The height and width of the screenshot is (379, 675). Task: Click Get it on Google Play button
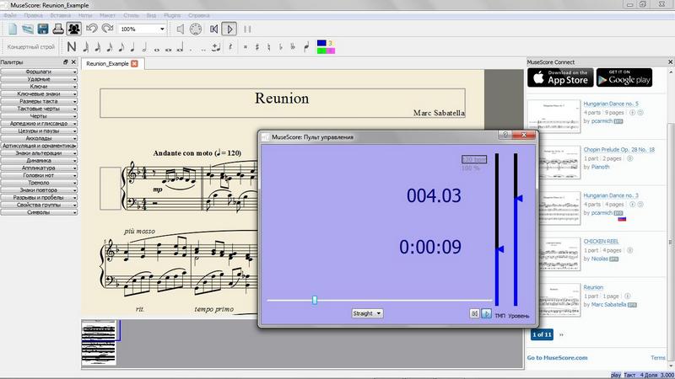[x=624, y=77]
